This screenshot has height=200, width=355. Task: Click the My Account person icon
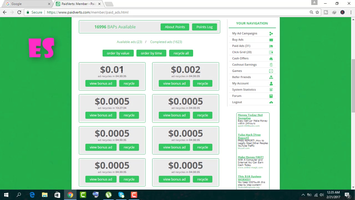271,83
